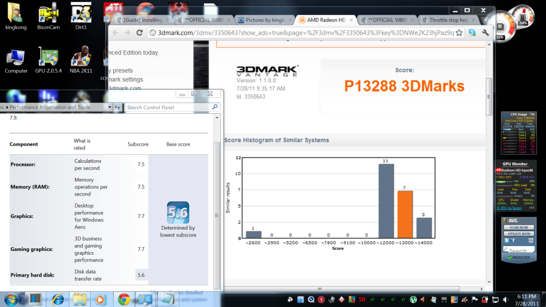Click Chrome page scroll down arrow
This screenshot has height=307, width=546.
489,282
